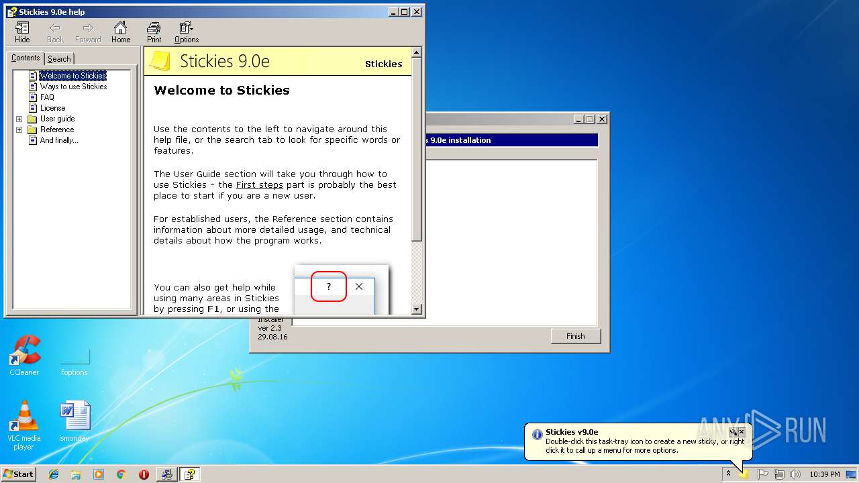This screenshot has width=859, height=483.
Task: Open the Start menu
Action: [19, 474]
